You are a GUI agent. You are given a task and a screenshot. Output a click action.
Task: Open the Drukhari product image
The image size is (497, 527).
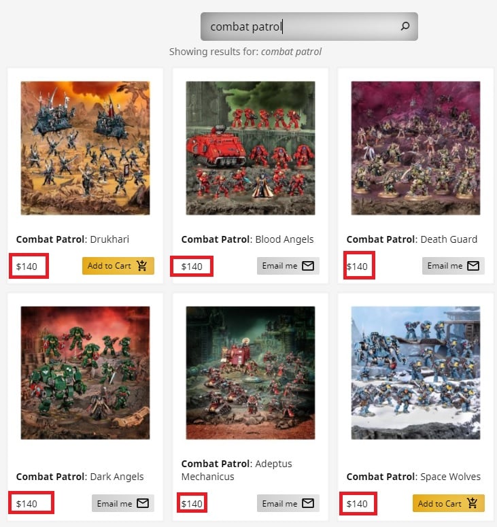[86, 148]
